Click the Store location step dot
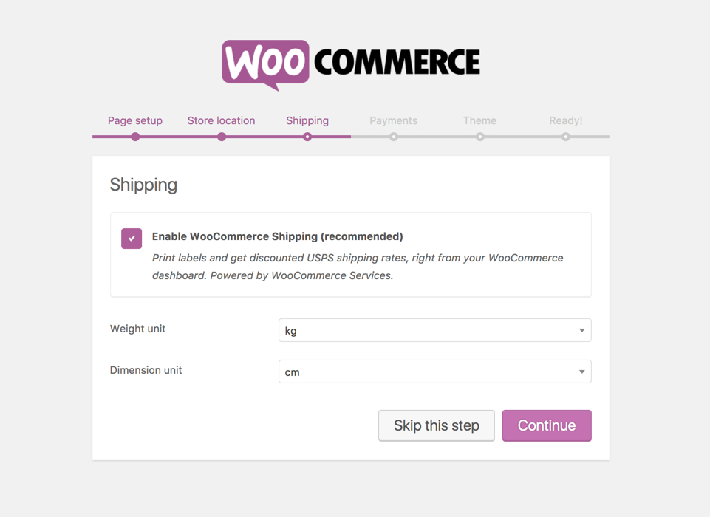The image size is (710, 517). 222,137
